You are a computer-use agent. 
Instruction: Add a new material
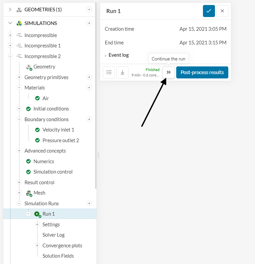[89, 88]
